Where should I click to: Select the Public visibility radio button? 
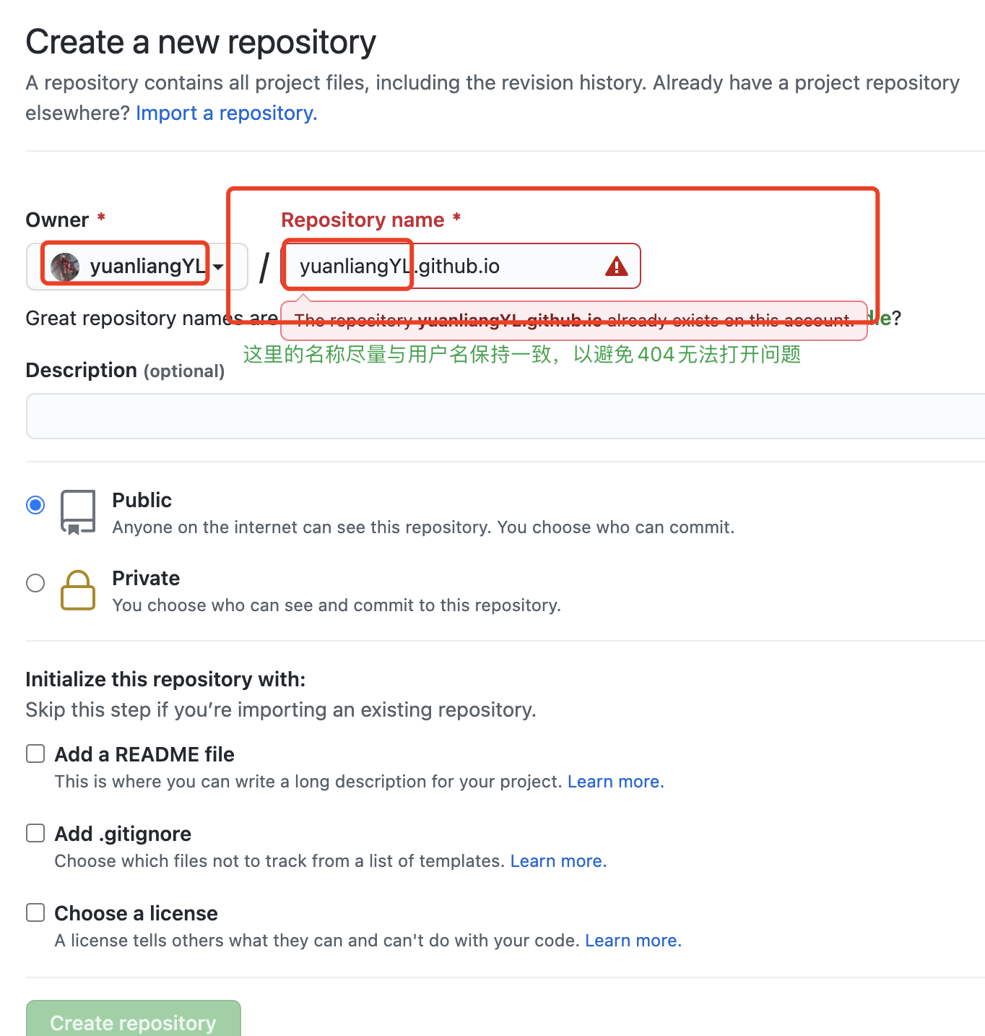[x=35, y=505]
